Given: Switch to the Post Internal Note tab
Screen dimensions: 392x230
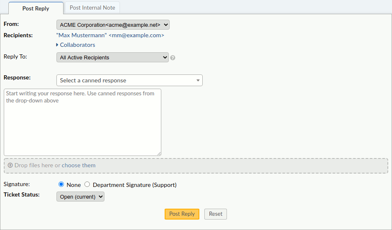Looking at the screenshot, I should click(x=92, y=8).
